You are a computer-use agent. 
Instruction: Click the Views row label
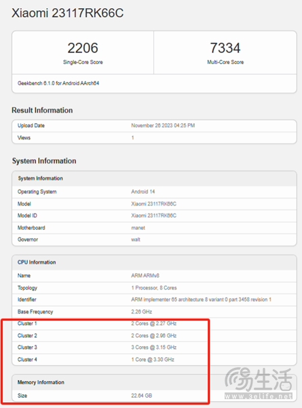[24, 137]
